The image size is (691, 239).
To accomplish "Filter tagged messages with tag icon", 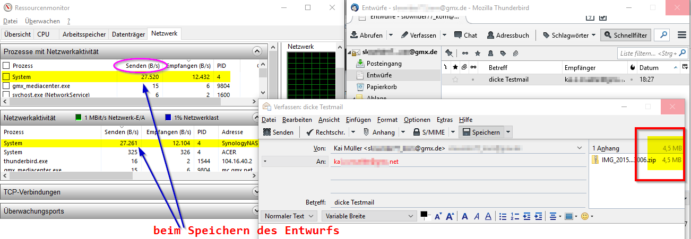I will pyautogui.click(x=503, y=53).
